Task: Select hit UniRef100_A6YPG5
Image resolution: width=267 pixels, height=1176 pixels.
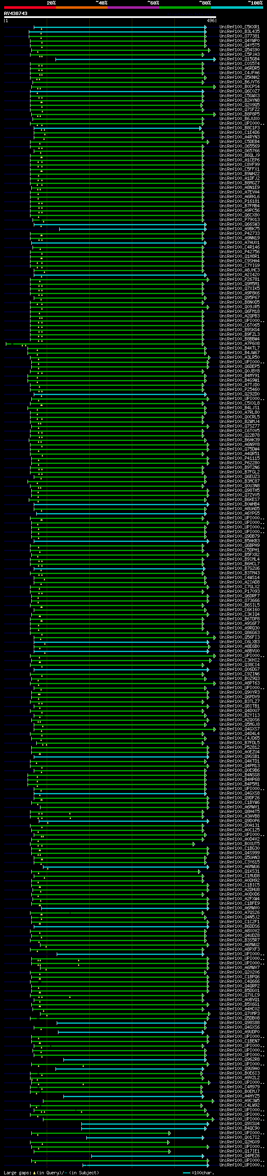Action: coord(239,513)
